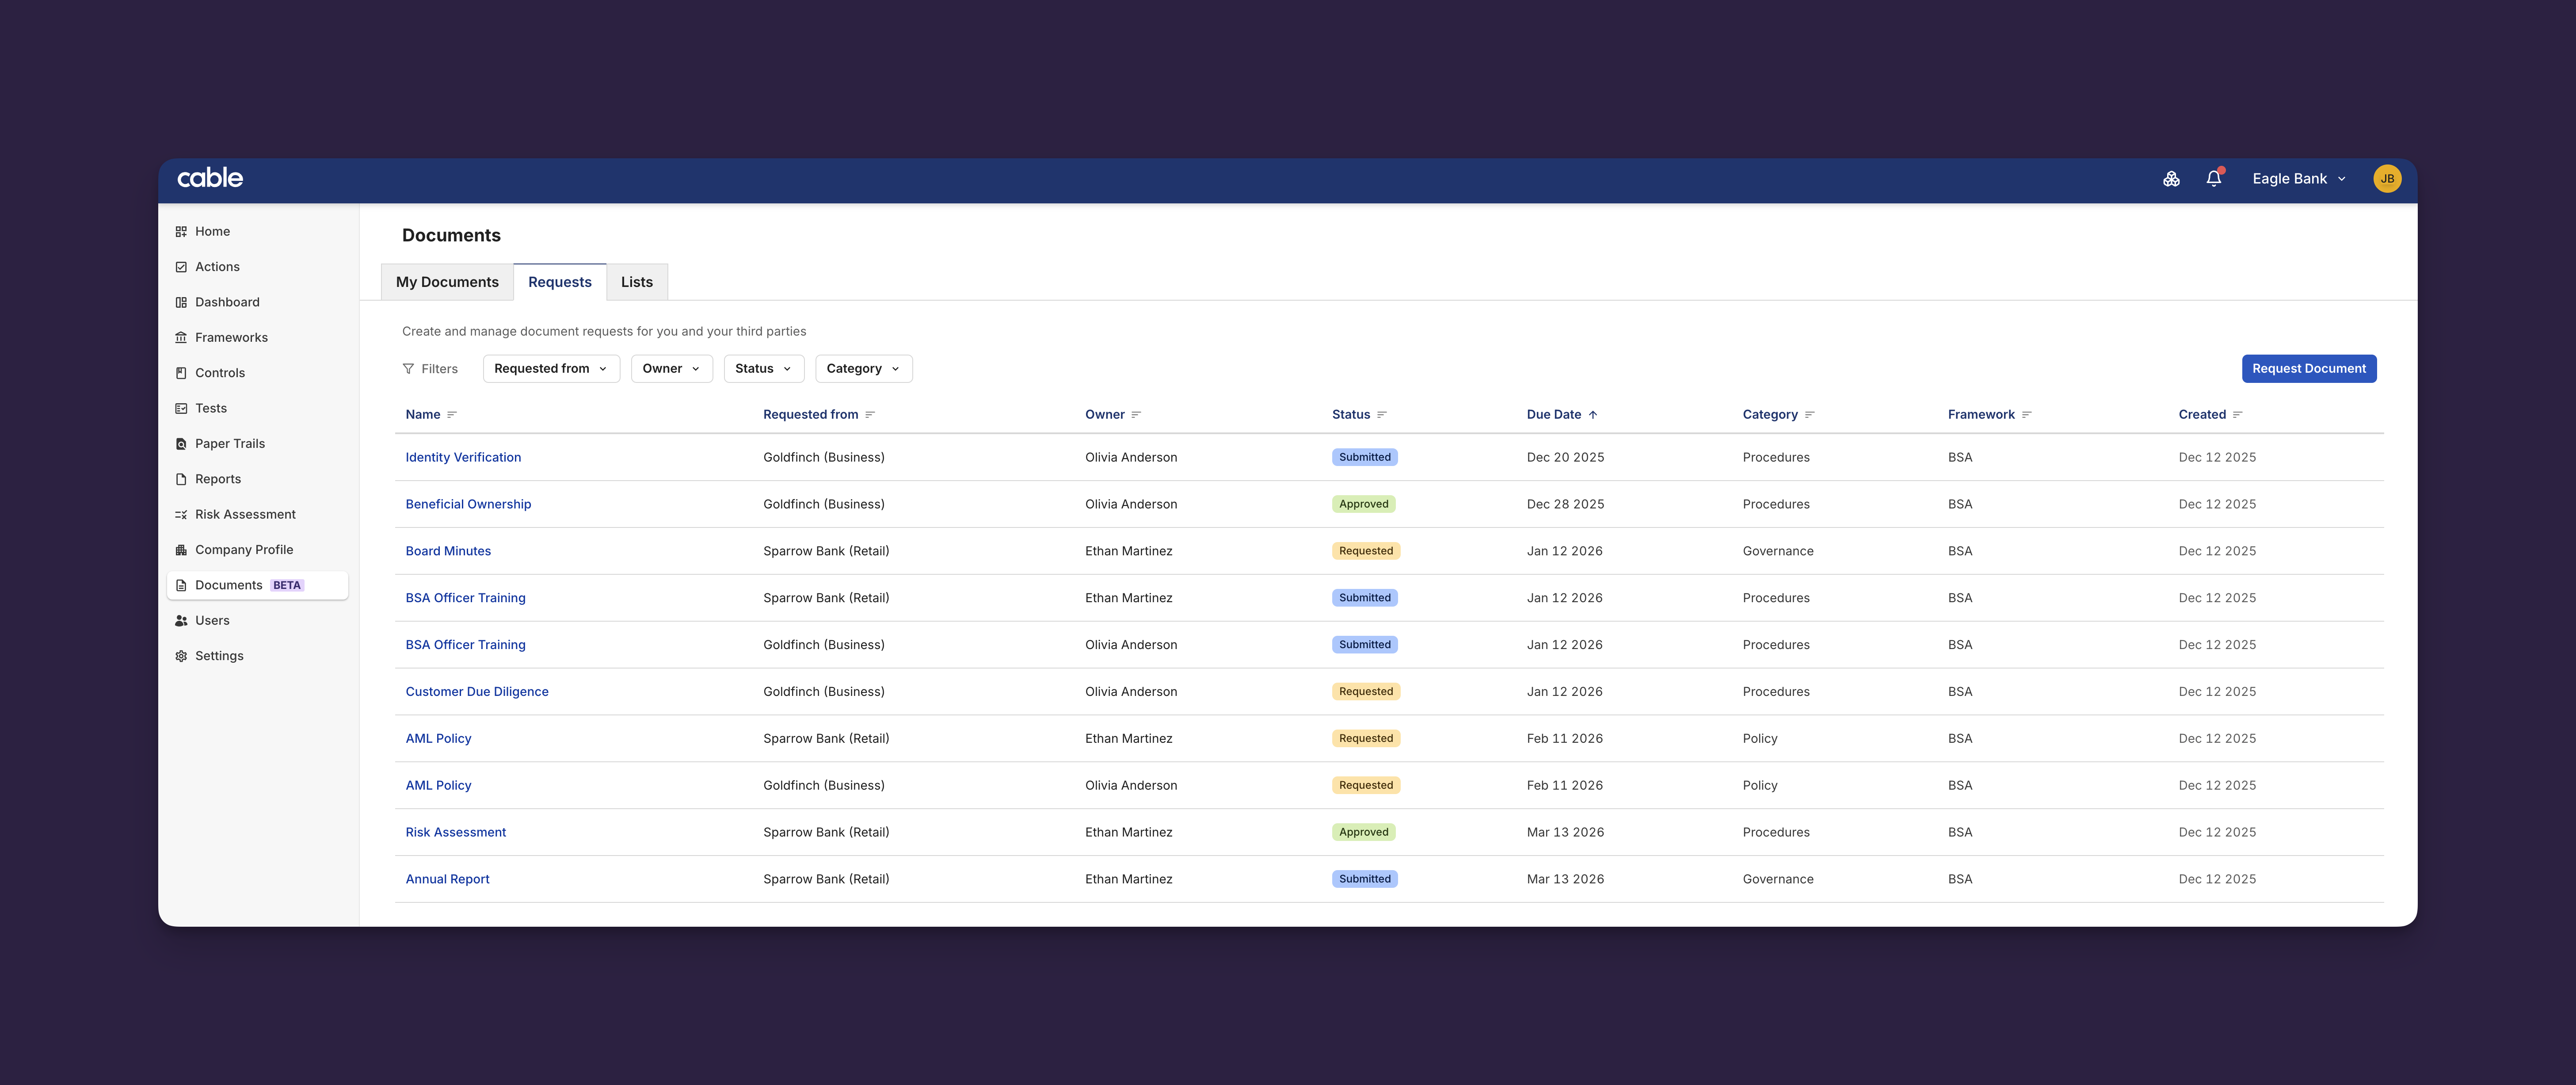Expand the Eagle Bank organization switcher

pyautogui.click(x=2298, y=179)
